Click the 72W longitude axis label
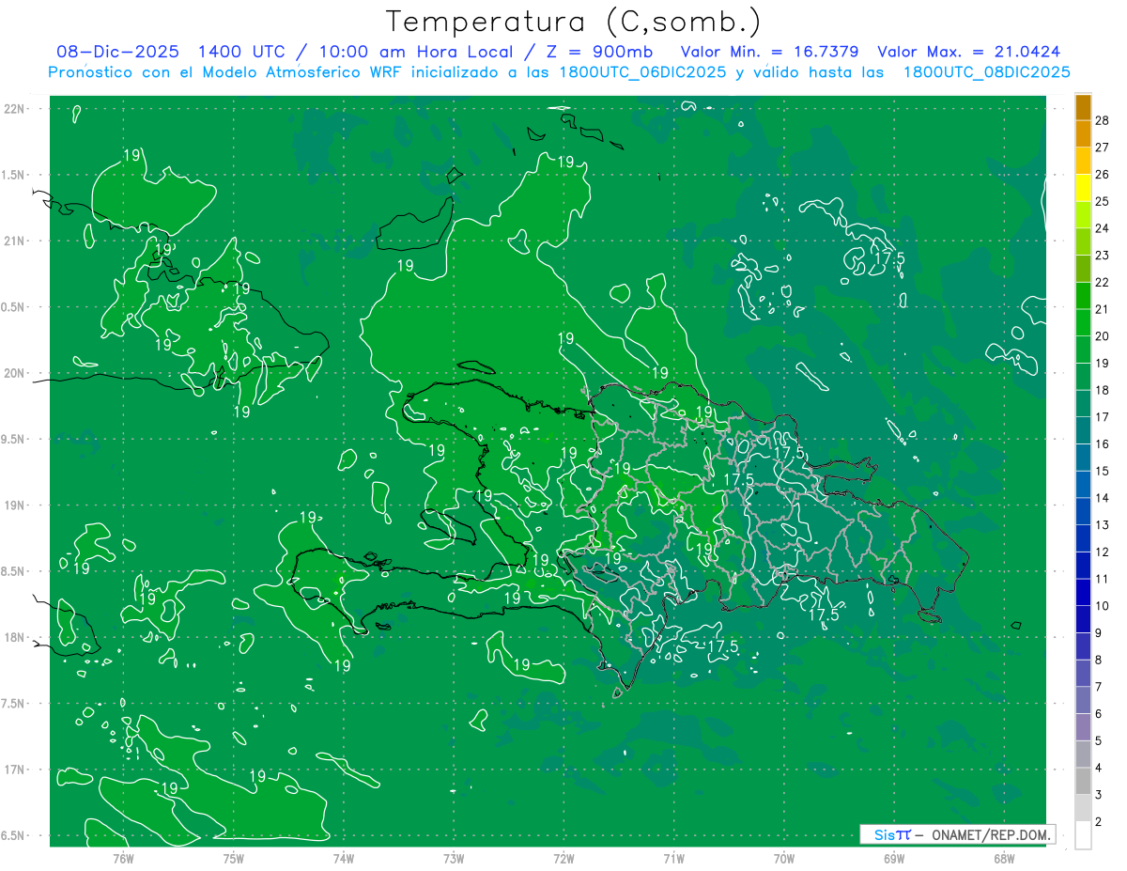 tap(563, 858)
